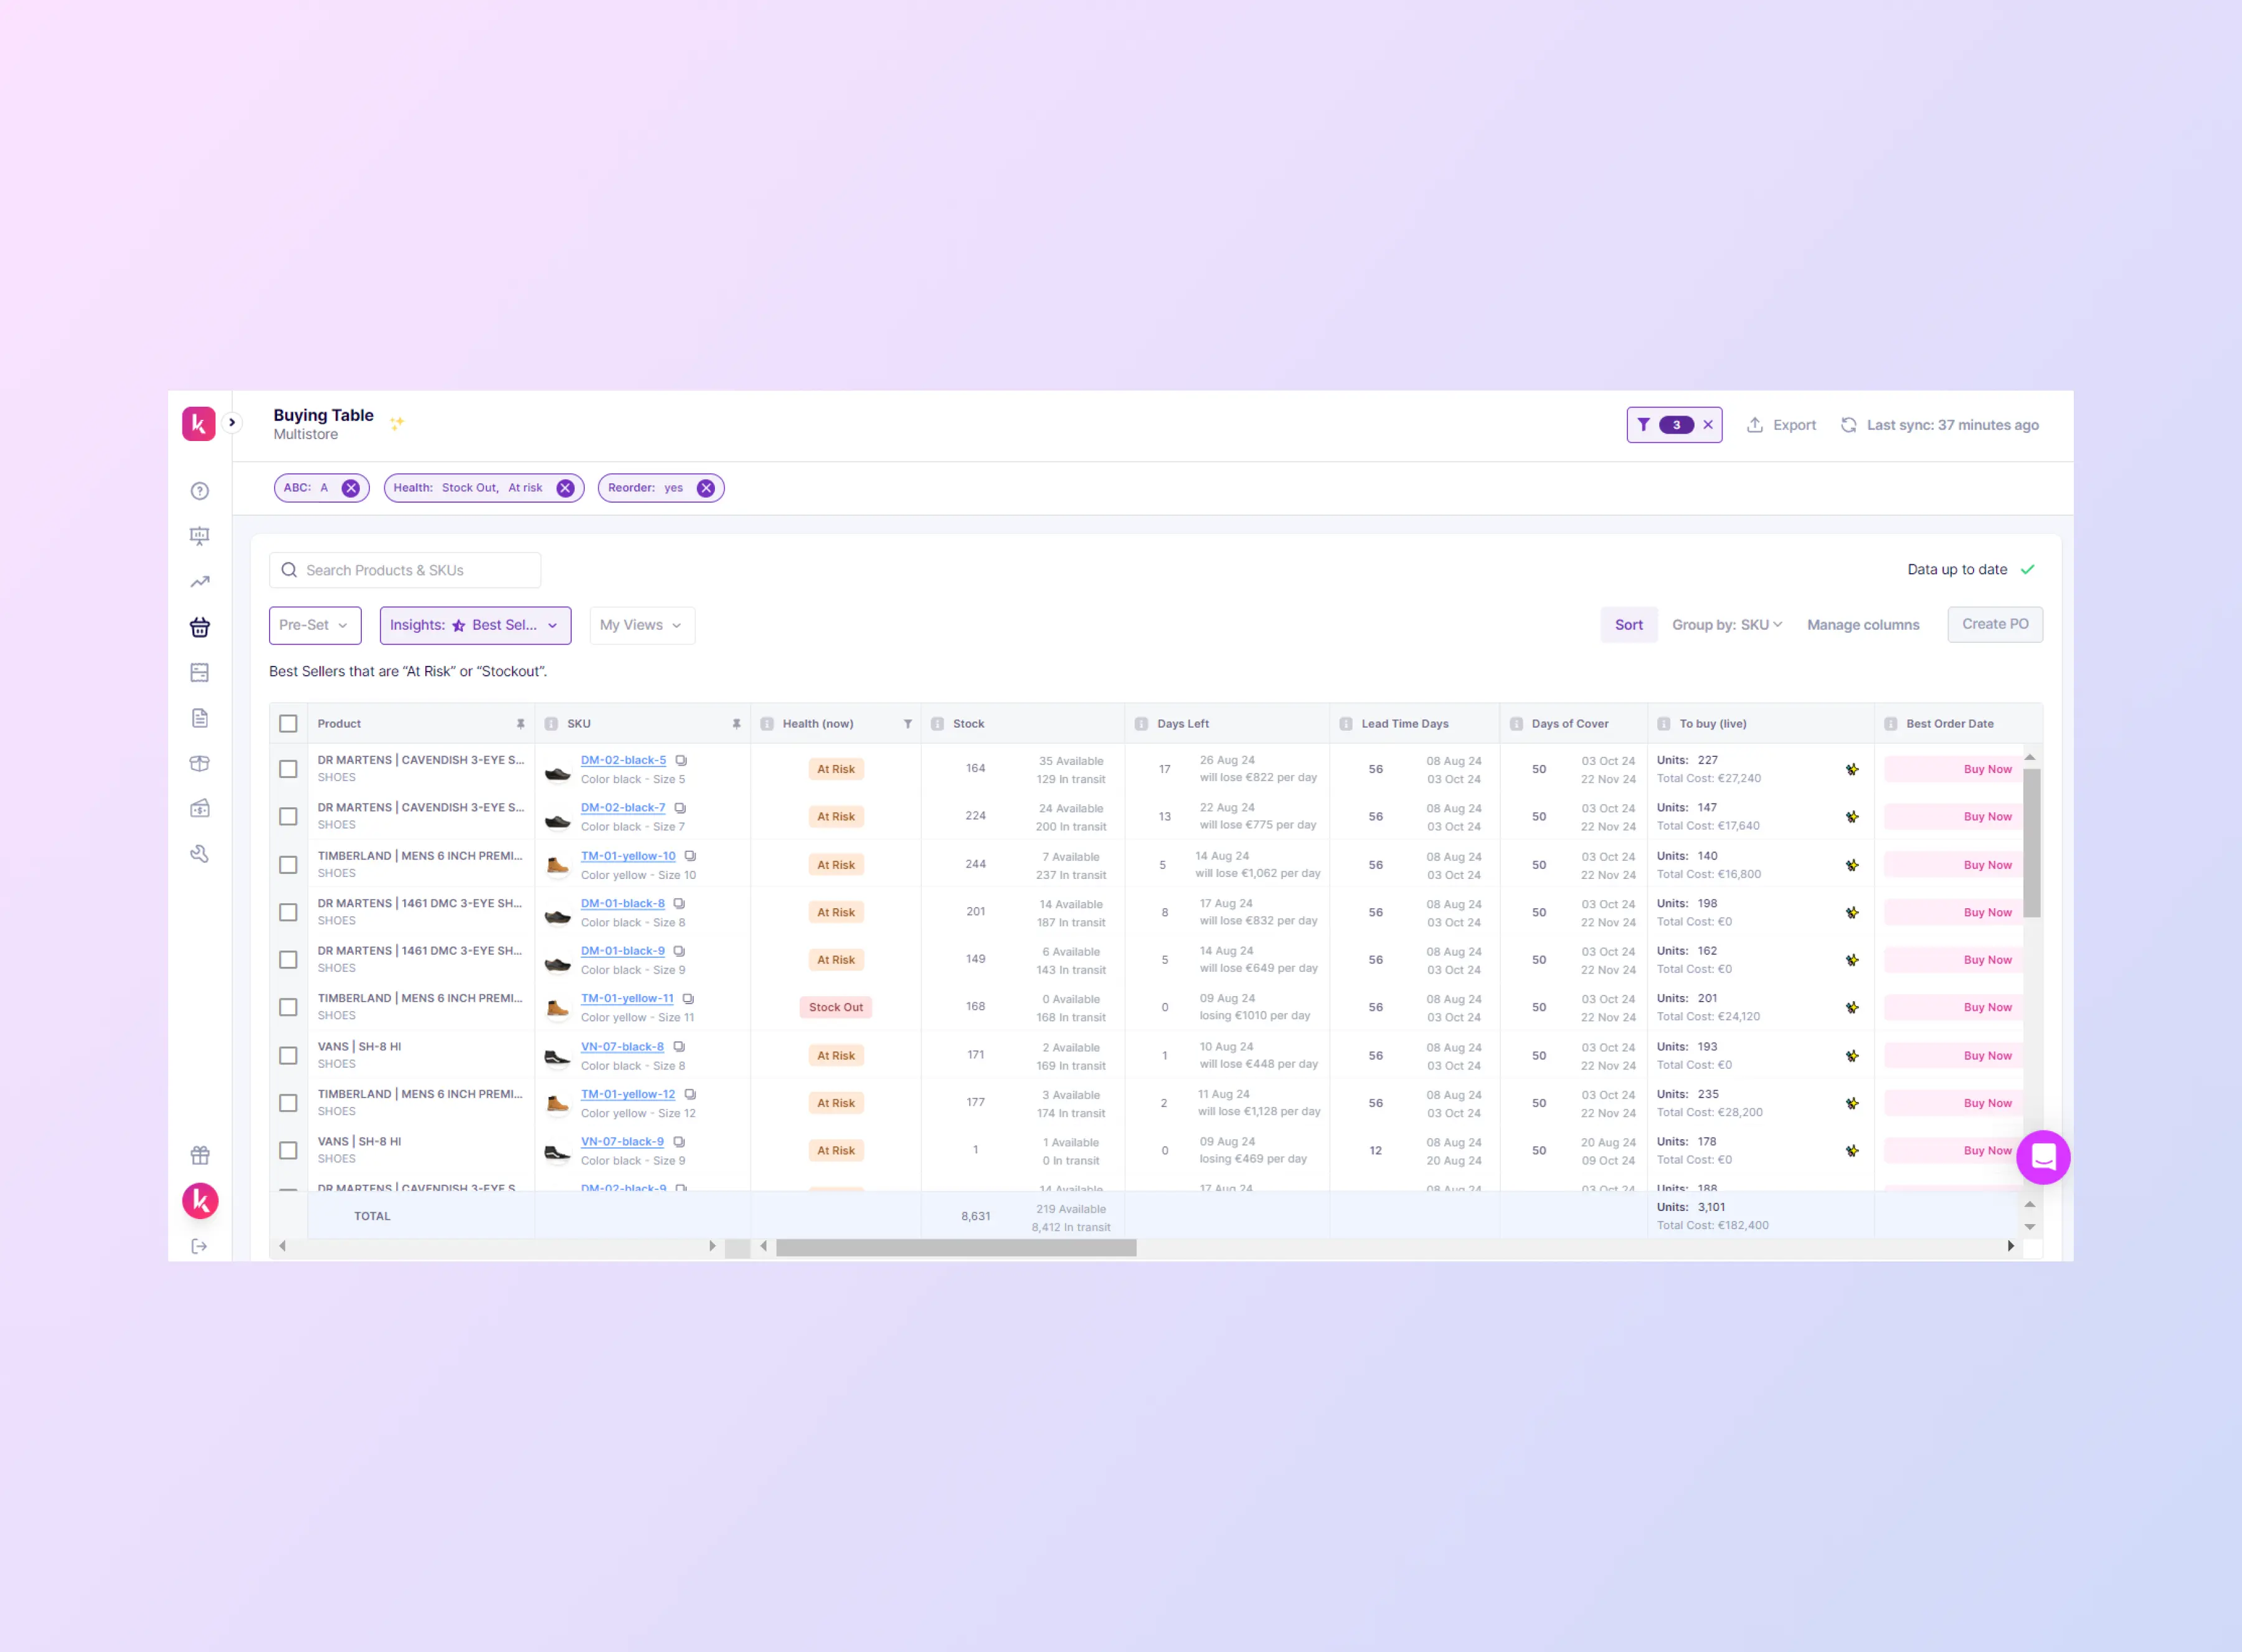Viewport: 2242px width, 1652px height.
Task: Click the logout icon at sidebar bottom
Action: pos(200,1246)
